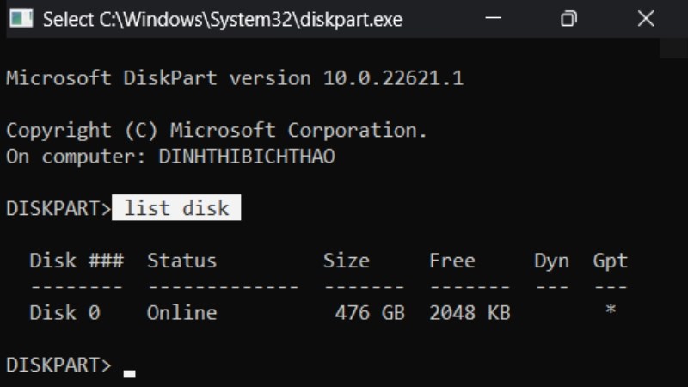Click the "Status" column header
Viewport: 688px width, 387px height.
(x=181, y=261)
